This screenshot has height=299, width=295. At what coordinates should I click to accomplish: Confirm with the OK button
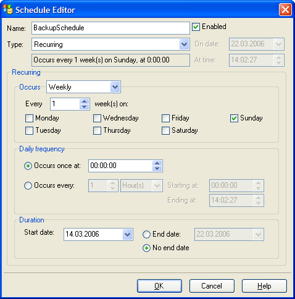[x=159, y=286]
